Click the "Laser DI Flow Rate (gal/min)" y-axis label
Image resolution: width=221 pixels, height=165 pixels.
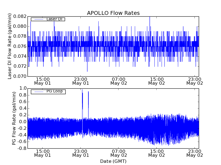tap(10, 46)
